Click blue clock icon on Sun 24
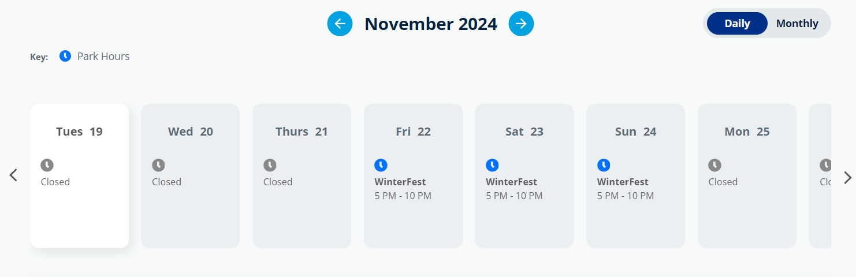This screenshot has height=277, width=856. (604, 166)
